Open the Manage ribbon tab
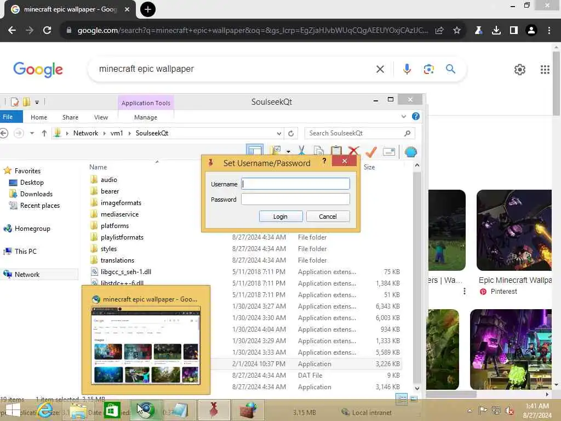561x421 pixels. [146, 117]
